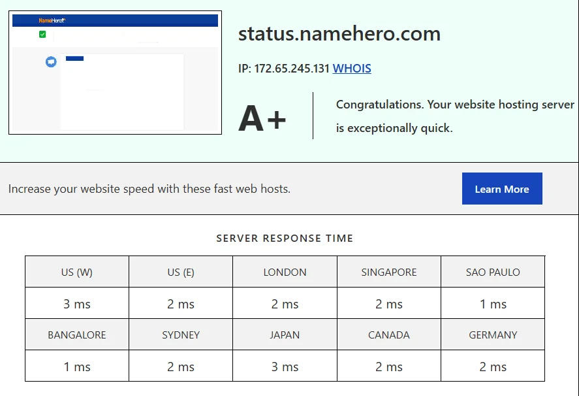Click the 1 ms value under BANGALORE
579x396 pixels.
tap(76, 365)
